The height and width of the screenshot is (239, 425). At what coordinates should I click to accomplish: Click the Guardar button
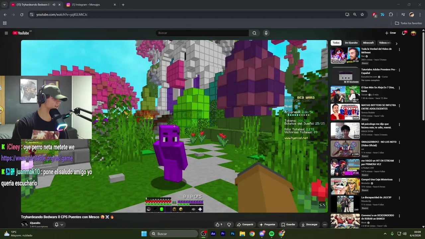pyautogui.click(x=288, y=224)
